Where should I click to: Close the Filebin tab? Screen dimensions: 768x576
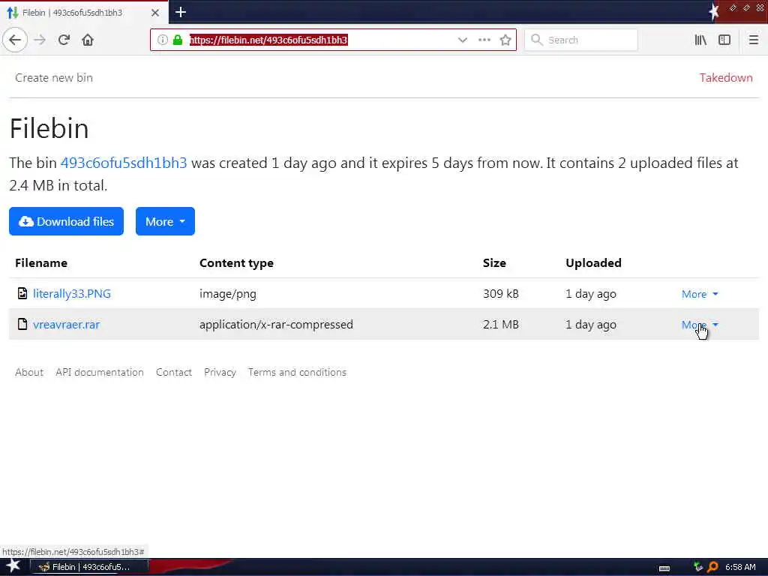pyautogui.click(x=154, y=13)
